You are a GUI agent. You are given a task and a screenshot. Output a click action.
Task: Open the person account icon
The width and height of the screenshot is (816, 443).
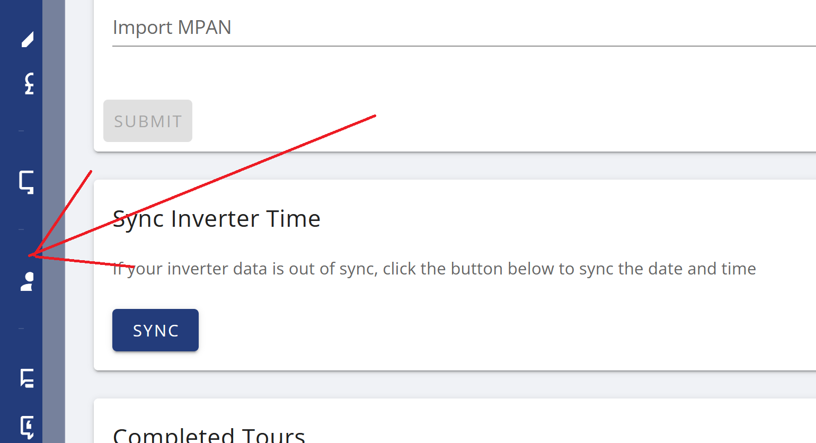27,282
